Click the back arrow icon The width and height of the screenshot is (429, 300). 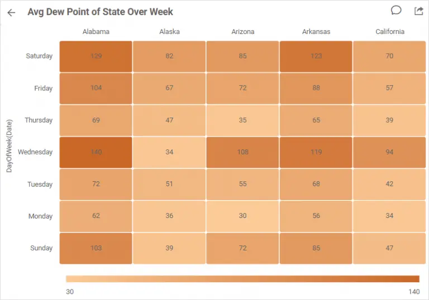(x=11, y=12)
